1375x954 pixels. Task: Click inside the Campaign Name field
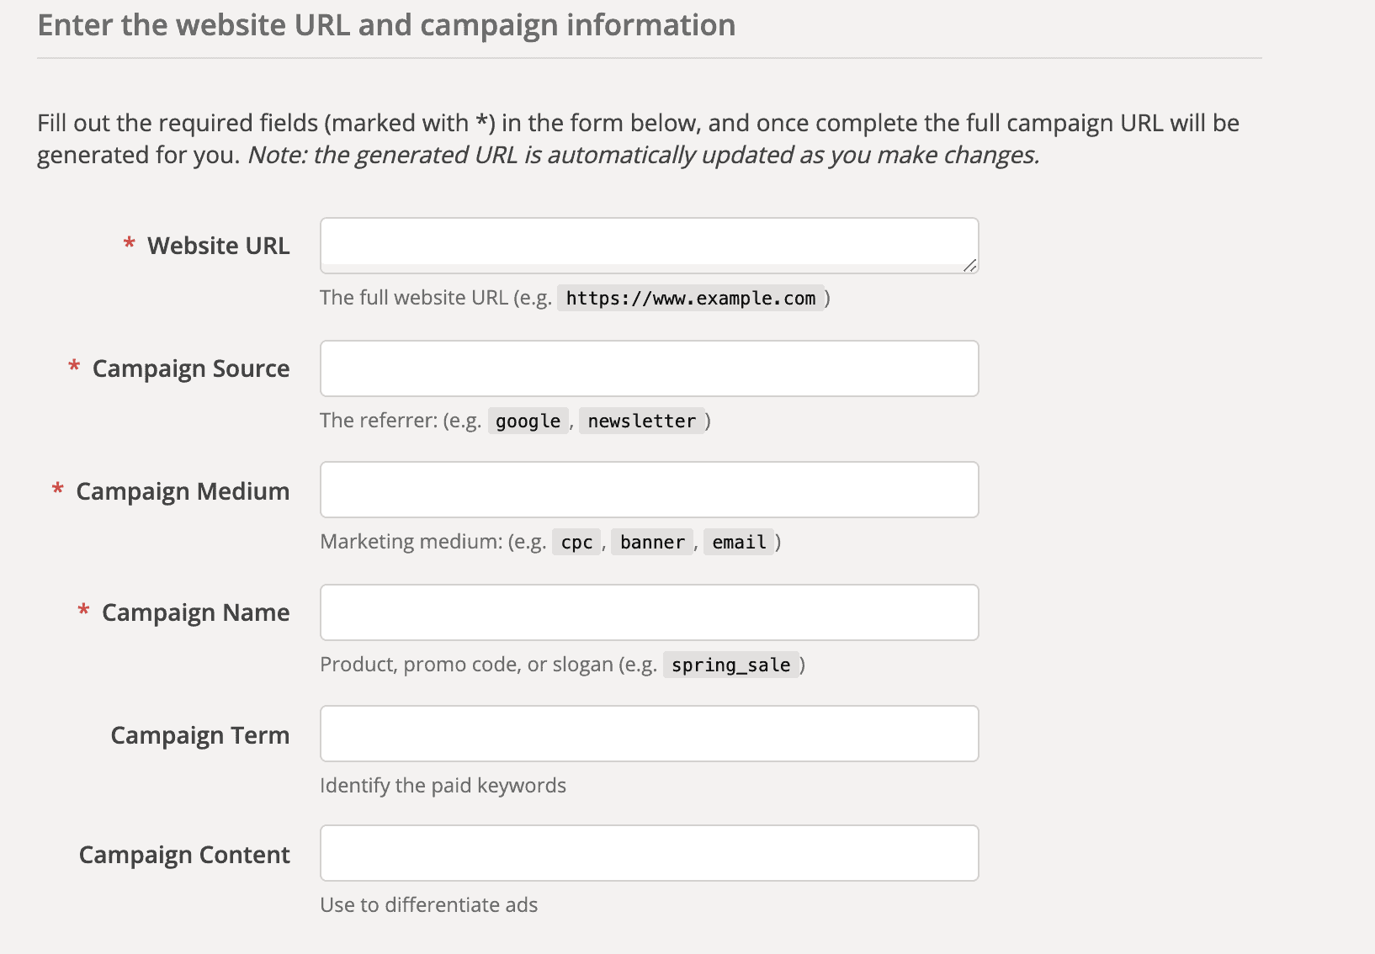point(648,612)
